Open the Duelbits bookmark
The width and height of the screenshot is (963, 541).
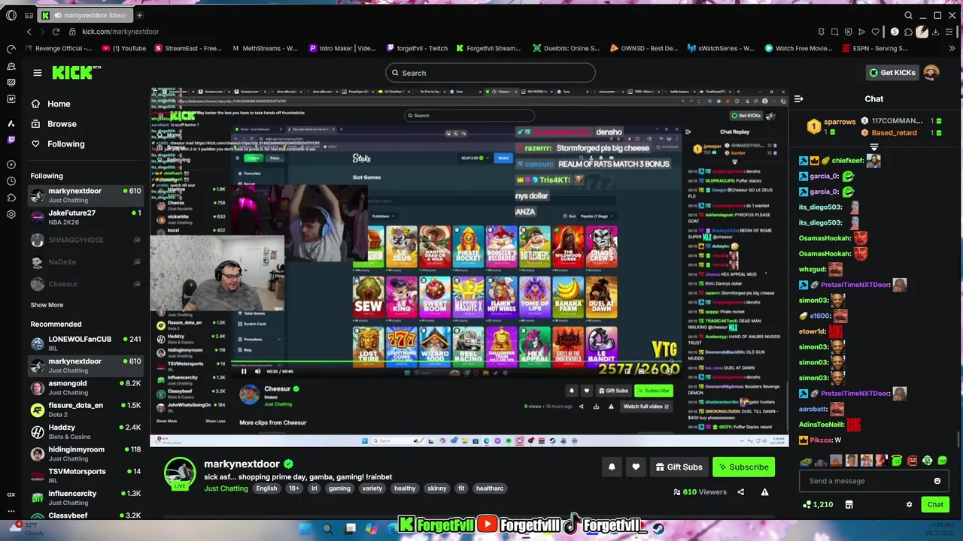(x=566, y=48)
